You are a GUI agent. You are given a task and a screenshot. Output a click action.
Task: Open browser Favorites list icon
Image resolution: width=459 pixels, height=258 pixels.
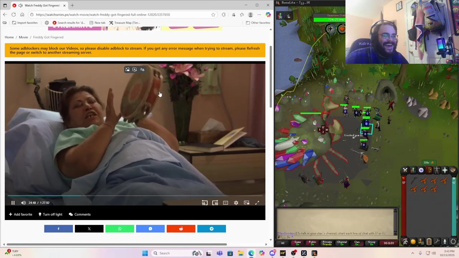pyautogui.click(x=242, y=15)
